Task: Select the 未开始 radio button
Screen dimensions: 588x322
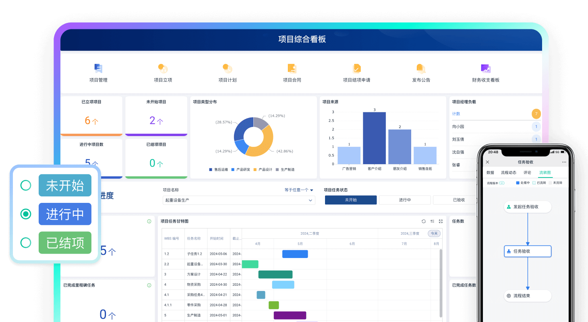Action: [x=26, y=185]
